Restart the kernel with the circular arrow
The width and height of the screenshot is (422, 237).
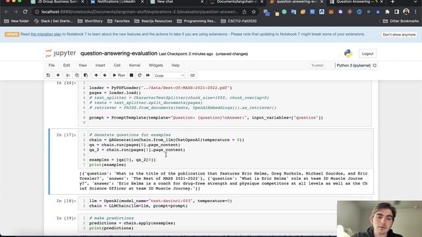coord(139,76)
